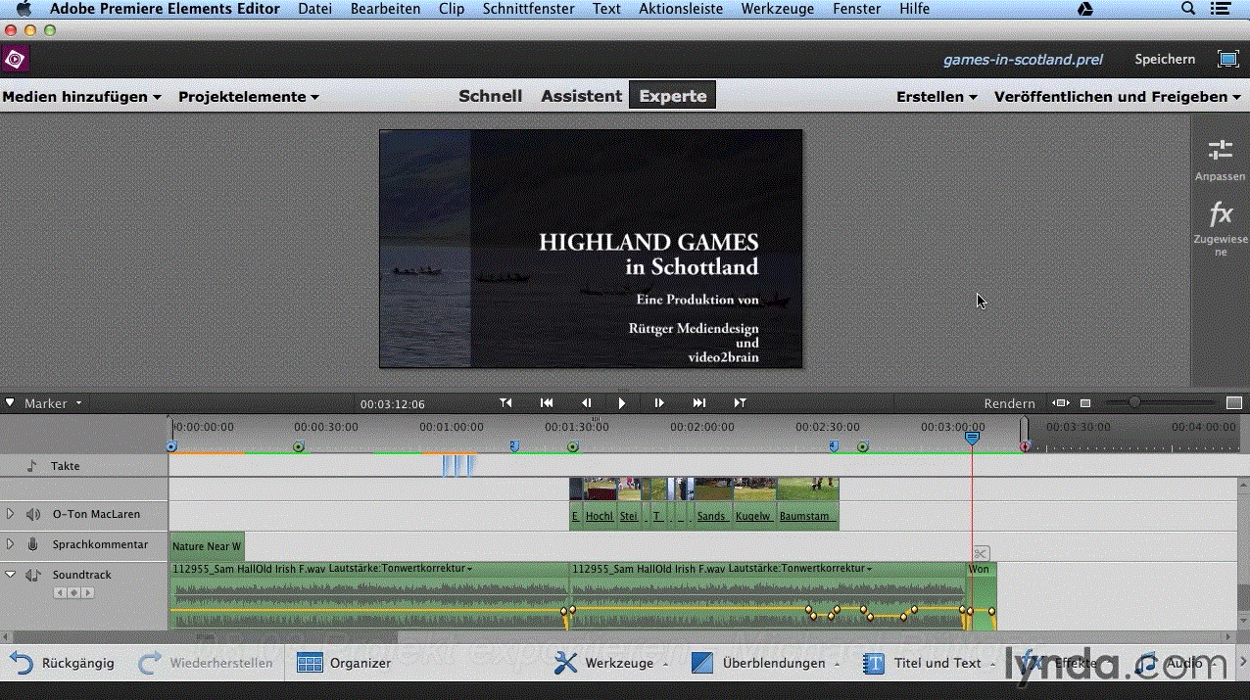Open Spotlight search in menu bar

[x=1188, y=9]
